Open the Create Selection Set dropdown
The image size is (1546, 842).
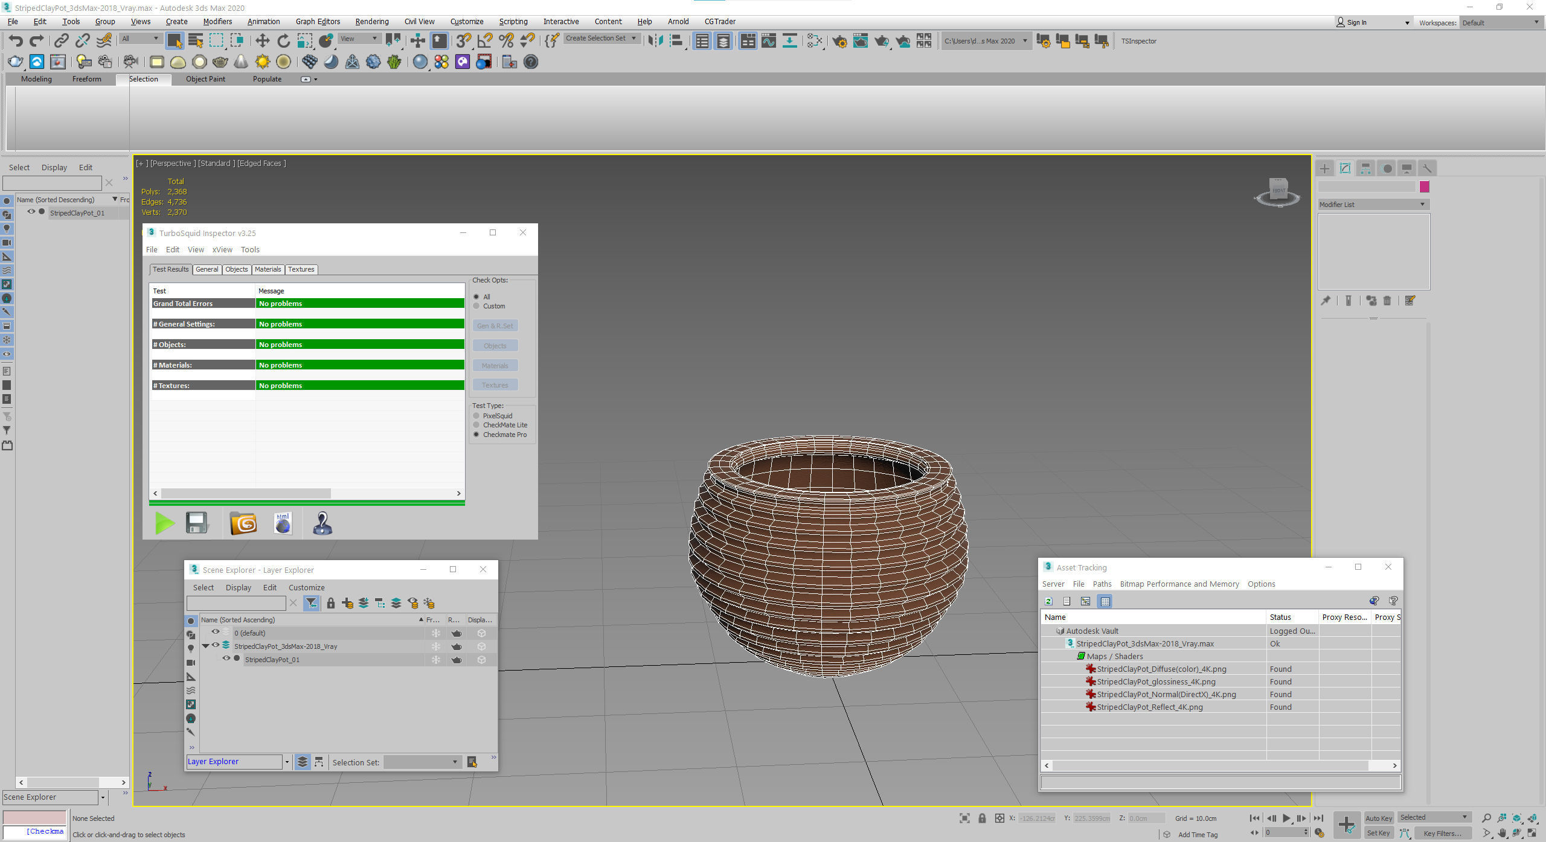pyautogui.click(x=601, y=38)
